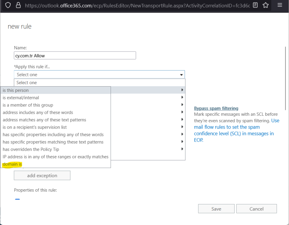The width and height of the screenshot is (289, 225).
Task: Open the 'Bypass spam filtering' link
Action: tap(216, 108)
